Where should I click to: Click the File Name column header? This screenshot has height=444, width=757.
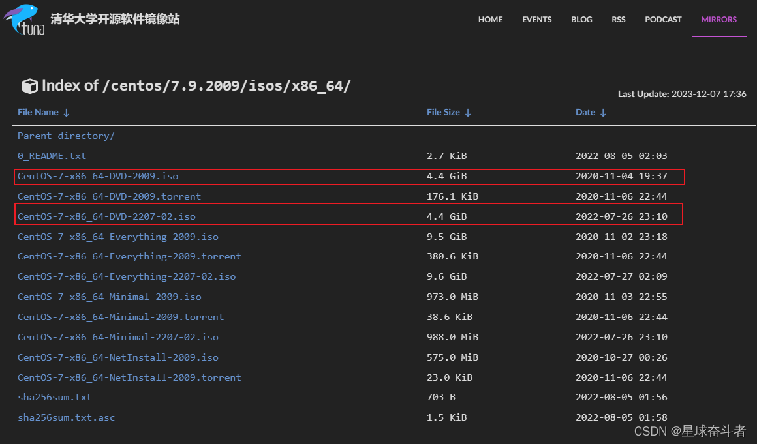coord(38,112)
